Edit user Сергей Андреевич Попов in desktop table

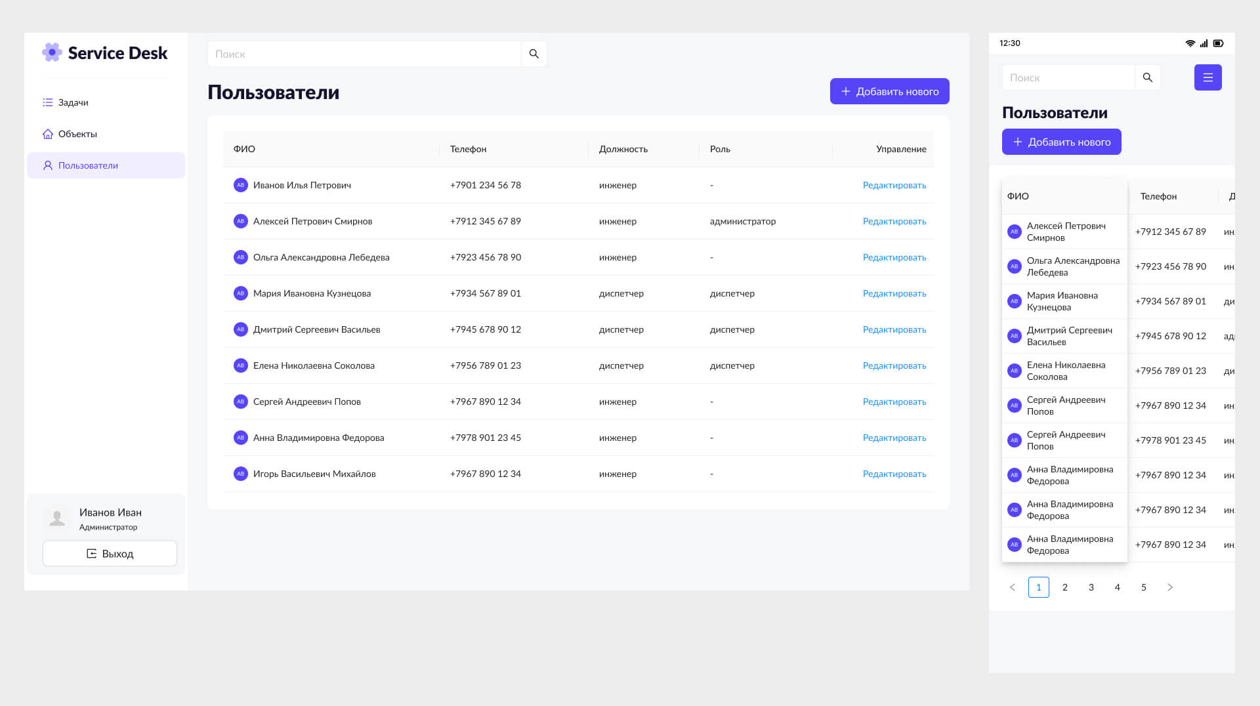click(x=894, y=402)
